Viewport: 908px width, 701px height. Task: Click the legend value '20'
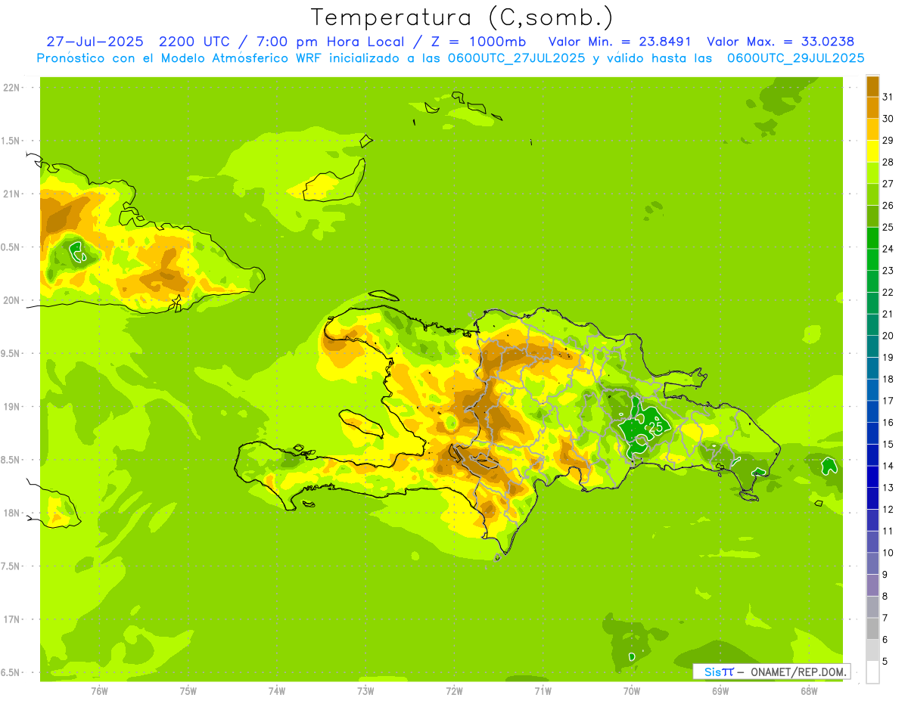(888, 336)
